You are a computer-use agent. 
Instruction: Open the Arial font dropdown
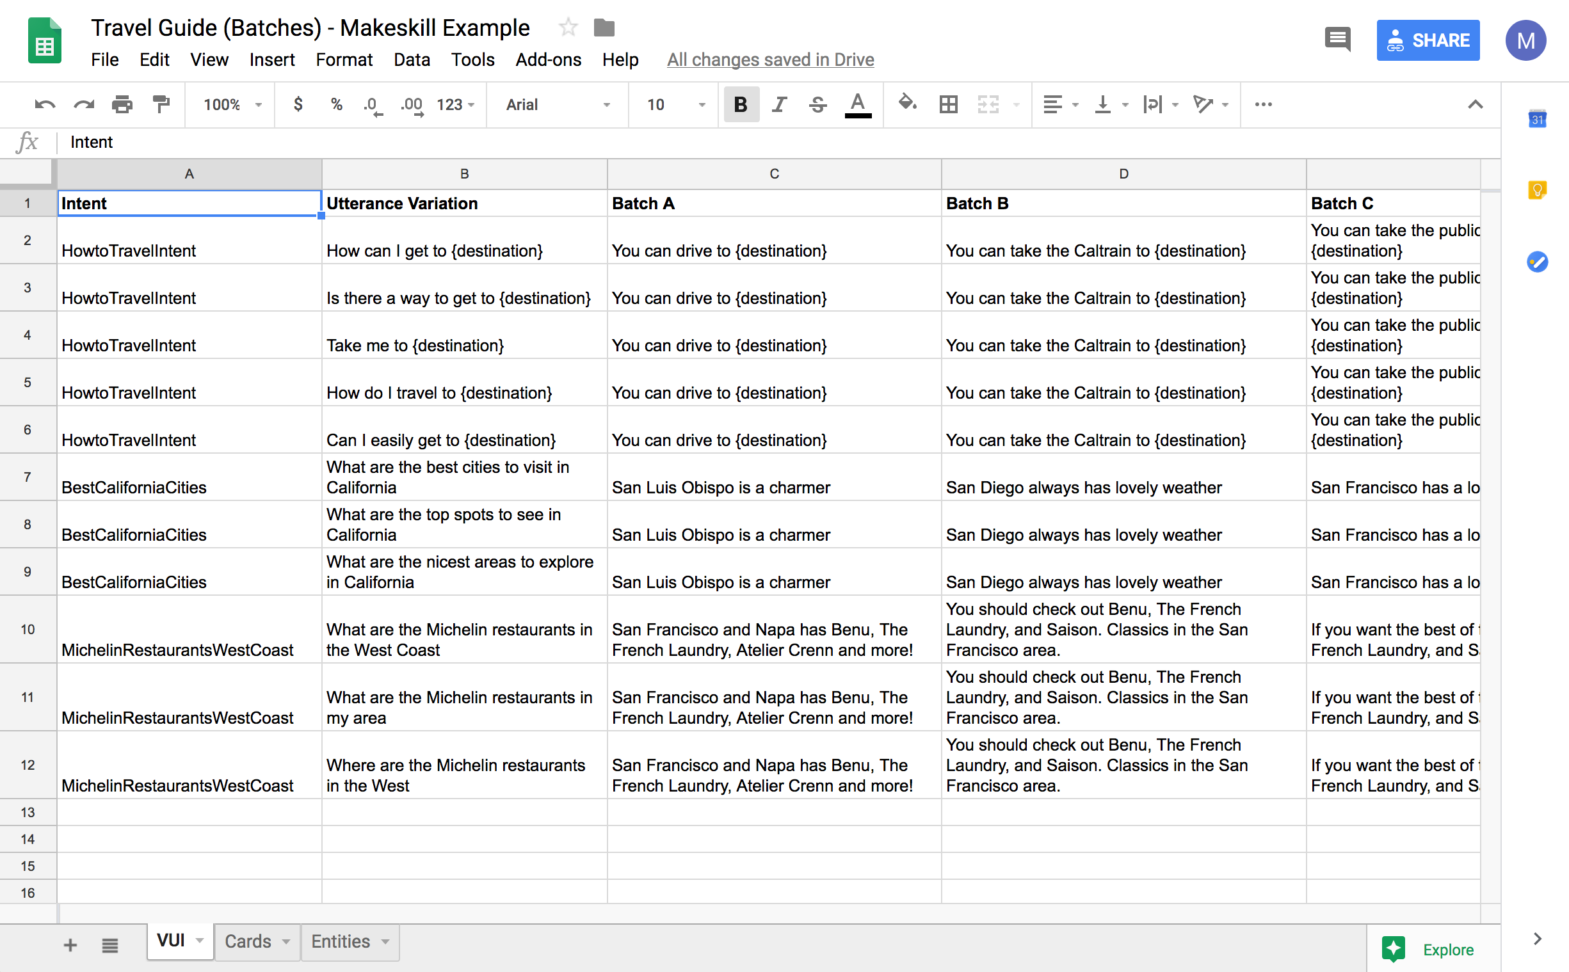pyautogui.click(x=557, y=104)
